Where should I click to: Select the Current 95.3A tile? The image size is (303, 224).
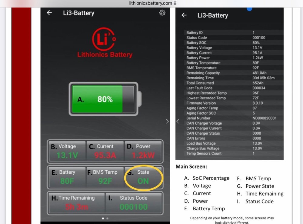point(105,151)
